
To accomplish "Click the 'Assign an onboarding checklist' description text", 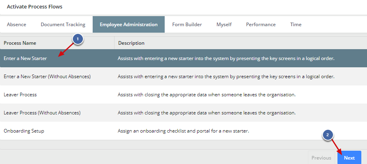I will click(x=182, y=131).
